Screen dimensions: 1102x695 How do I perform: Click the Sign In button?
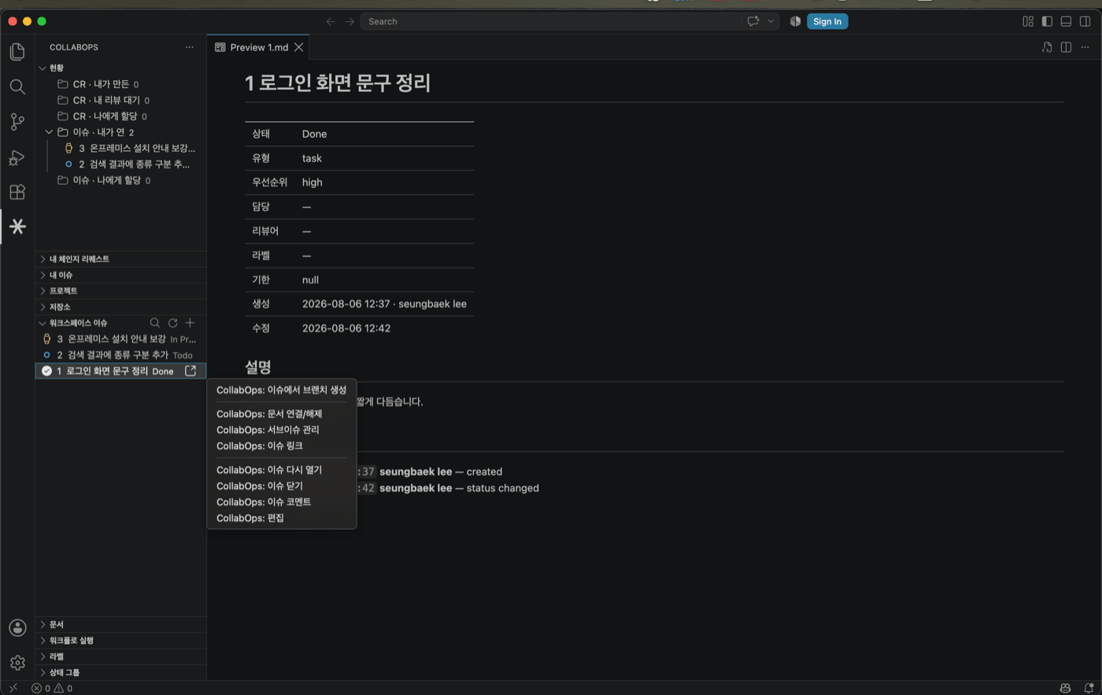pos(827,21)
